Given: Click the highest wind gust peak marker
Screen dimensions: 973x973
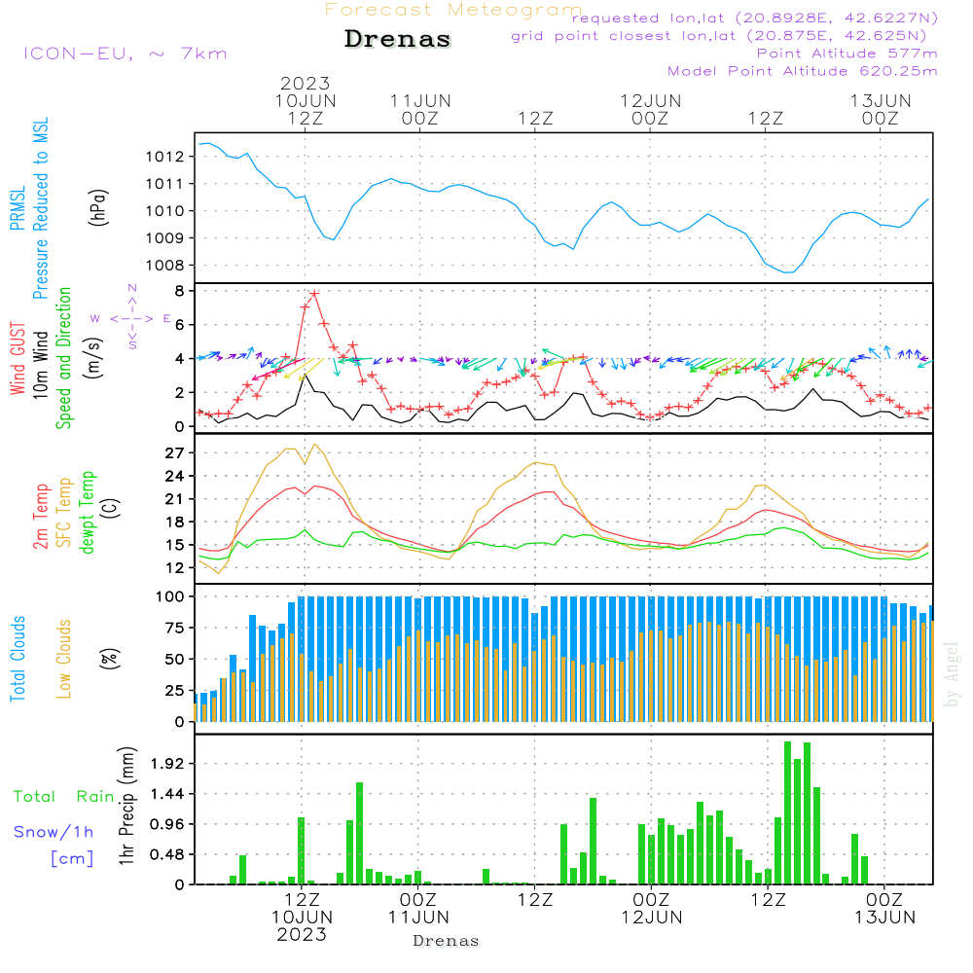Looking at the screenshot, I should pyautogui.click(x=314, y=293).
